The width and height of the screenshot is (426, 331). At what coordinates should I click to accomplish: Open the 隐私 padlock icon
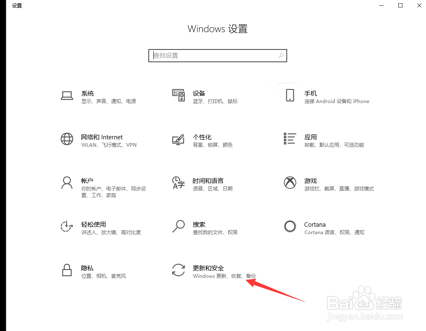point(67,270)
